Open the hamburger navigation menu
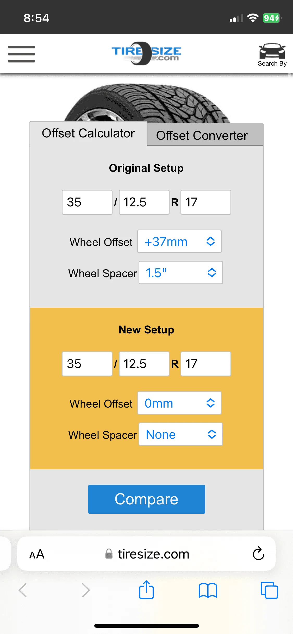Viewport: 293px width, 634px height. click(21, 54)
